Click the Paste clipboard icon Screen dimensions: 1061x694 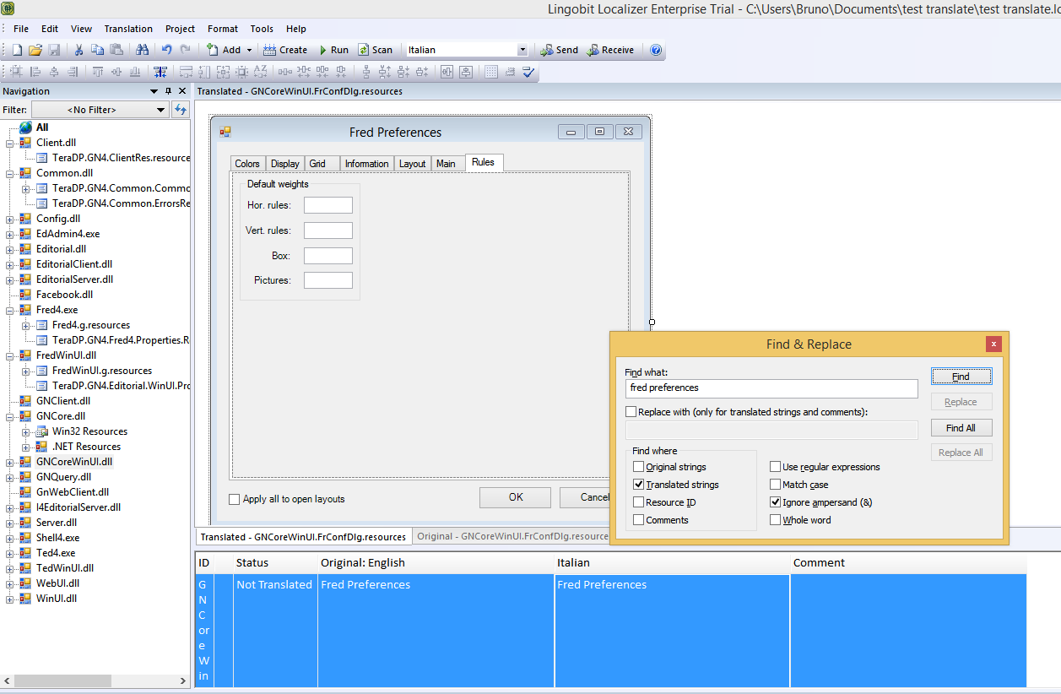tap(117, 50)
